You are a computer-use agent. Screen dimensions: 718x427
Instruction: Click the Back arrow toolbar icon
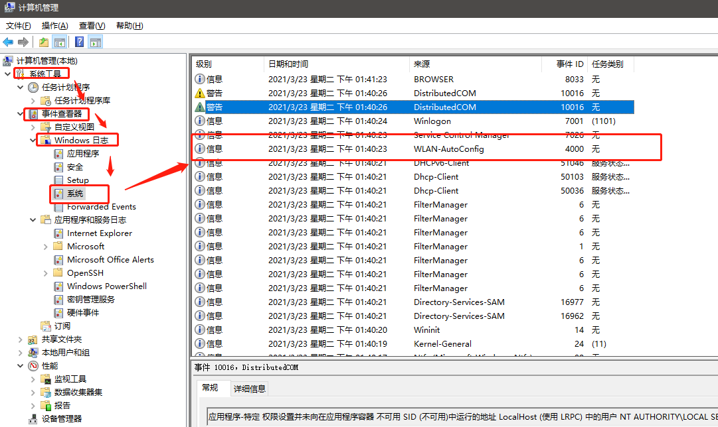(9, 42)
